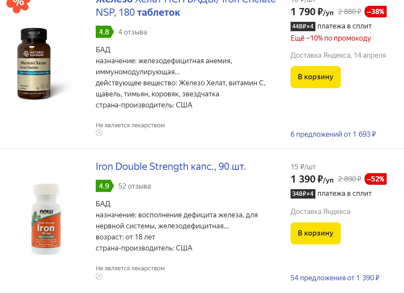Click the 4.9 rating badge

click(x=103, y=186)
